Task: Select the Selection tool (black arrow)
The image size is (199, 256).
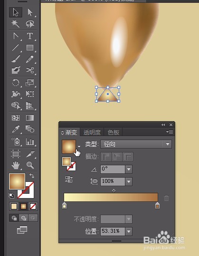Action: click(x=16, y=12)
